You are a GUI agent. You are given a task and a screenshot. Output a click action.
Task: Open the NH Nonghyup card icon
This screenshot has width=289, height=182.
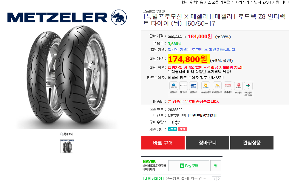point(206,86)
